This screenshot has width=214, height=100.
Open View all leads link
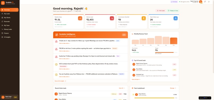pyautogui.click(x=136, y=79)
